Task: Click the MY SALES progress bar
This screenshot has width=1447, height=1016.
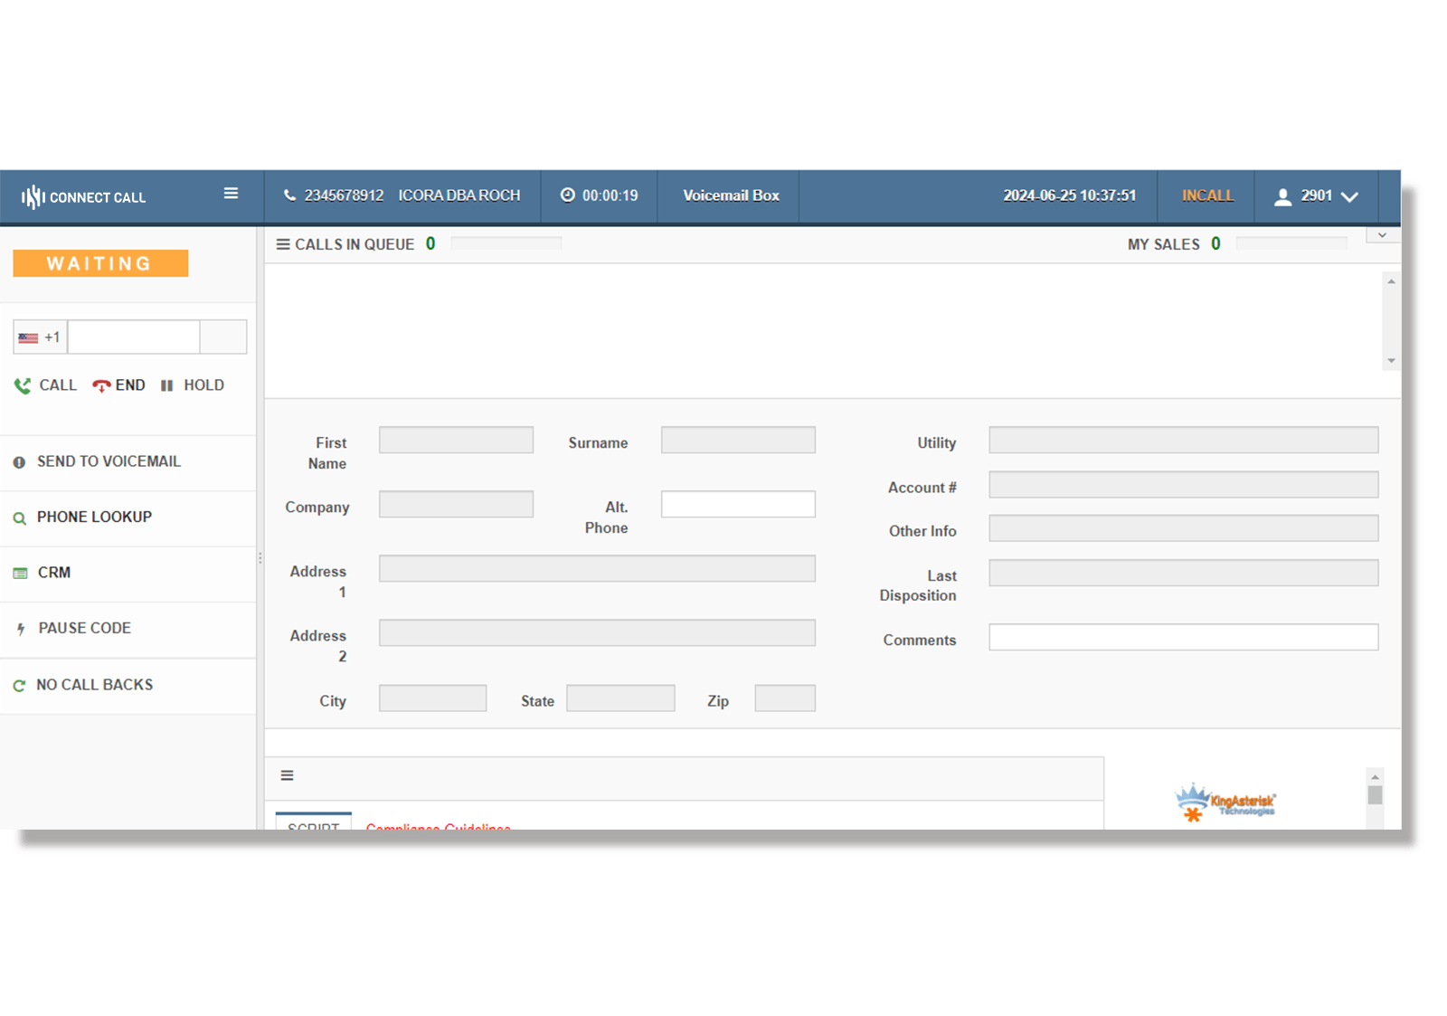Action: click(1292, 242)
